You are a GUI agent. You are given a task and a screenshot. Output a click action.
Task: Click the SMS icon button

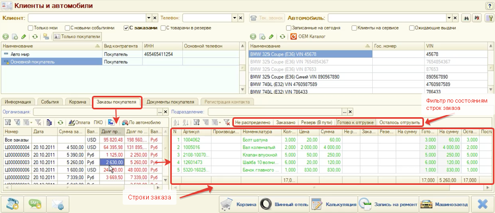click(35, 205)
